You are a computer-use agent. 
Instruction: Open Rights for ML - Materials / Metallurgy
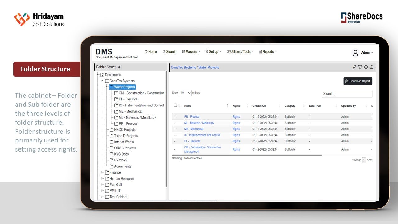[236, 123]
